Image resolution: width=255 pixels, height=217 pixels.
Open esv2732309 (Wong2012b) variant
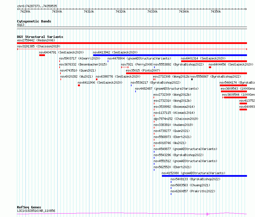pyautogui.click(x=172, y=95)
